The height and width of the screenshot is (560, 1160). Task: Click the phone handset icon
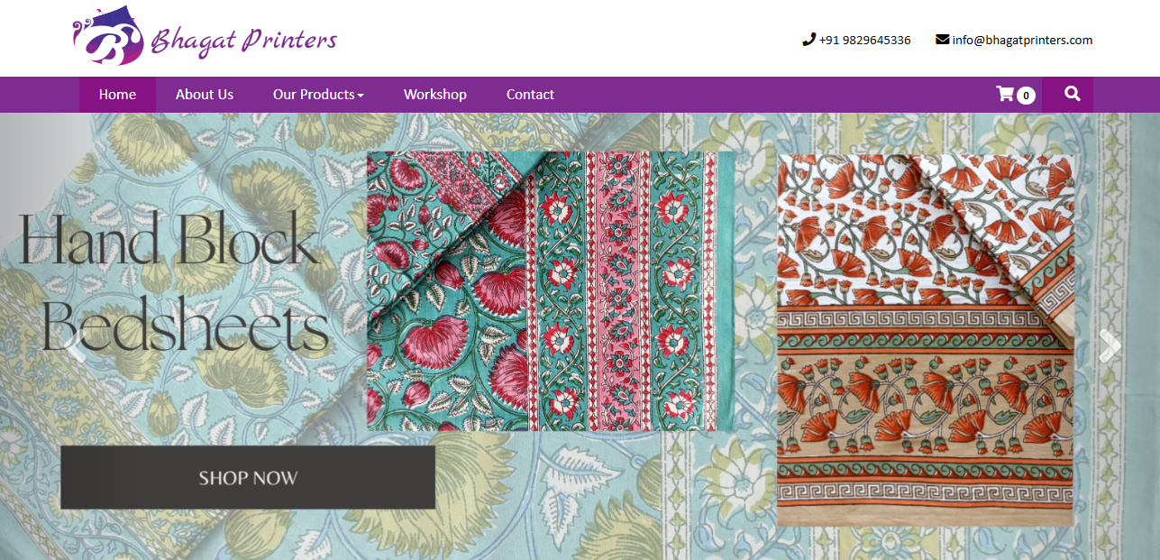(808, 40)
